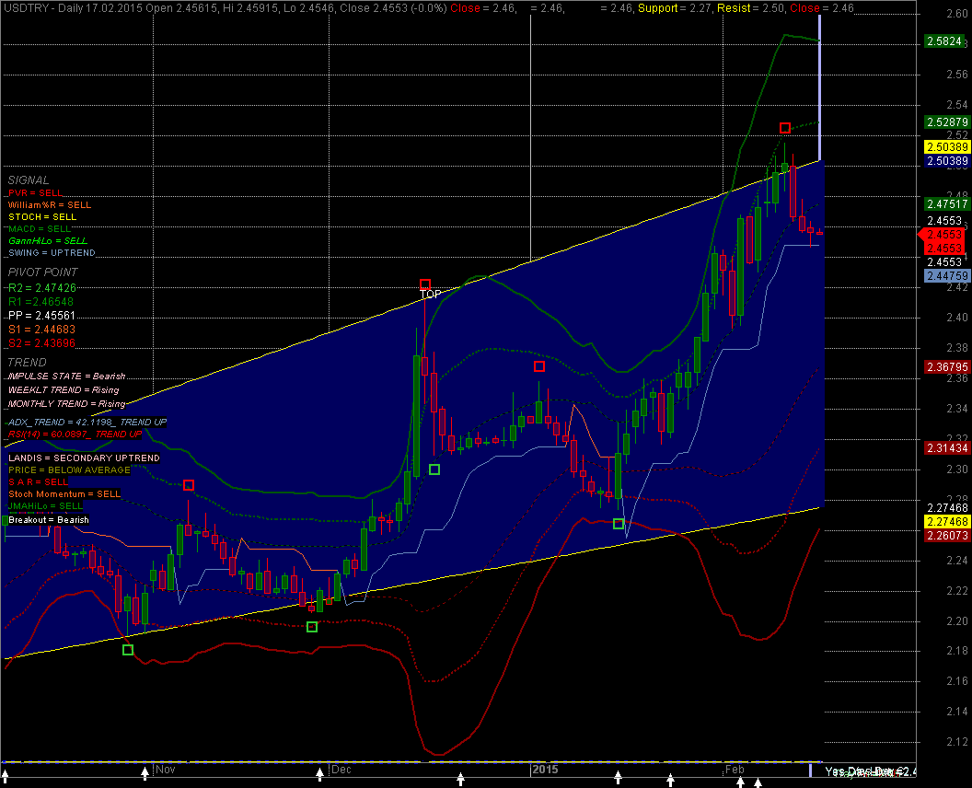Select the green 2.5824 price label
The height and width of the screenshot is (788, 972).
[x=945, y=42]
